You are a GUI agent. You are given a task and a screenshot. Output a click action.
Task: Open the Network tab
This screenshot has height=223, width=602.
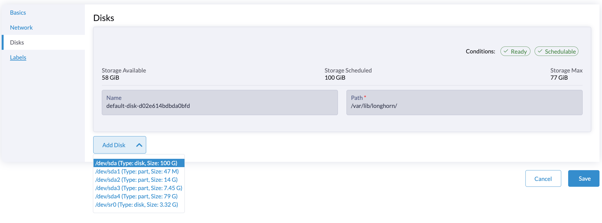click(21, 27)
